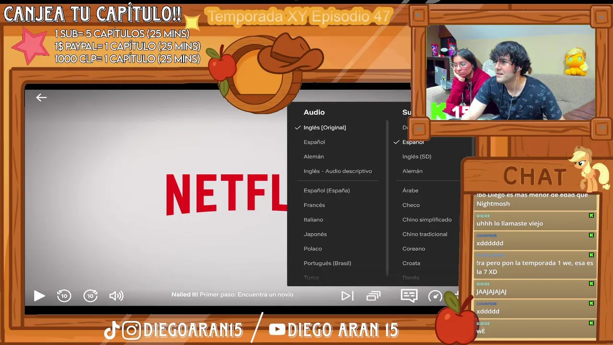Click 'Temporada XY Episodio 47' title
The image size is (613, 345).
(299, 17)
